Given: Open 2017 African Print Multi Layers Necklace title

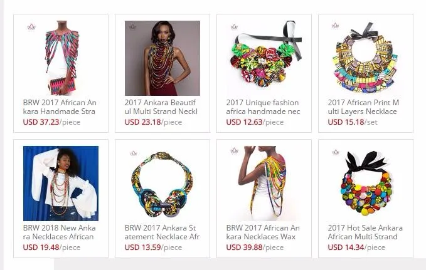Looking at the screenshot, I should [x=363, y=107].
